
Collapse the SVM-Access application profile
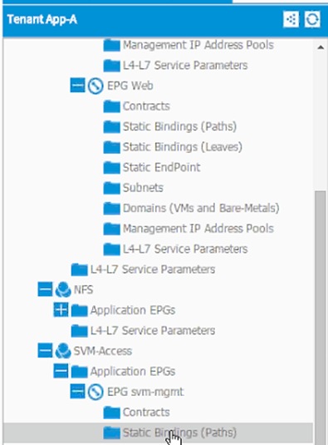click(45, 350)
